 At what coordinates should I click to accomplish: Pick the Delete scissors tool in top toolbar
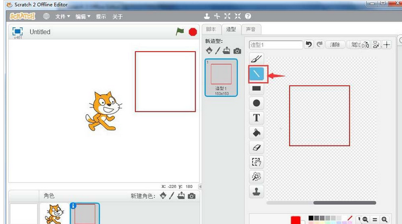pos(217,16)
